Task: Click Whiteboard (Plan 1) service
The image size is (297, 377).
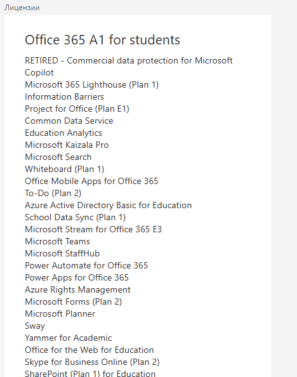Action: pos(65,169)
